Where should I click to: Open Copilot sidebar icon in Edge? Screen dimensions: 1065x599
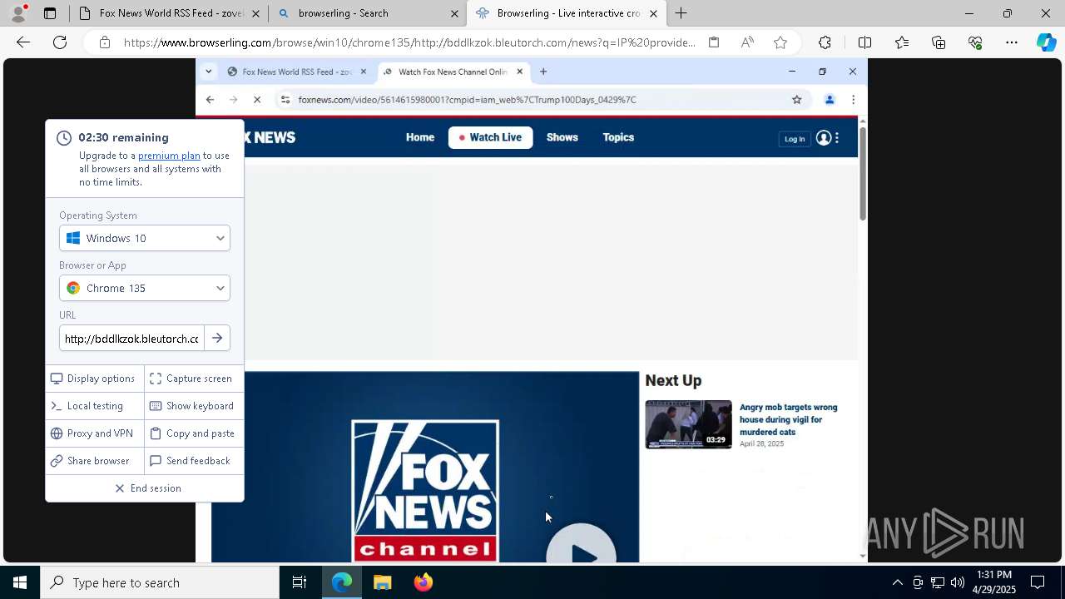1047,42
